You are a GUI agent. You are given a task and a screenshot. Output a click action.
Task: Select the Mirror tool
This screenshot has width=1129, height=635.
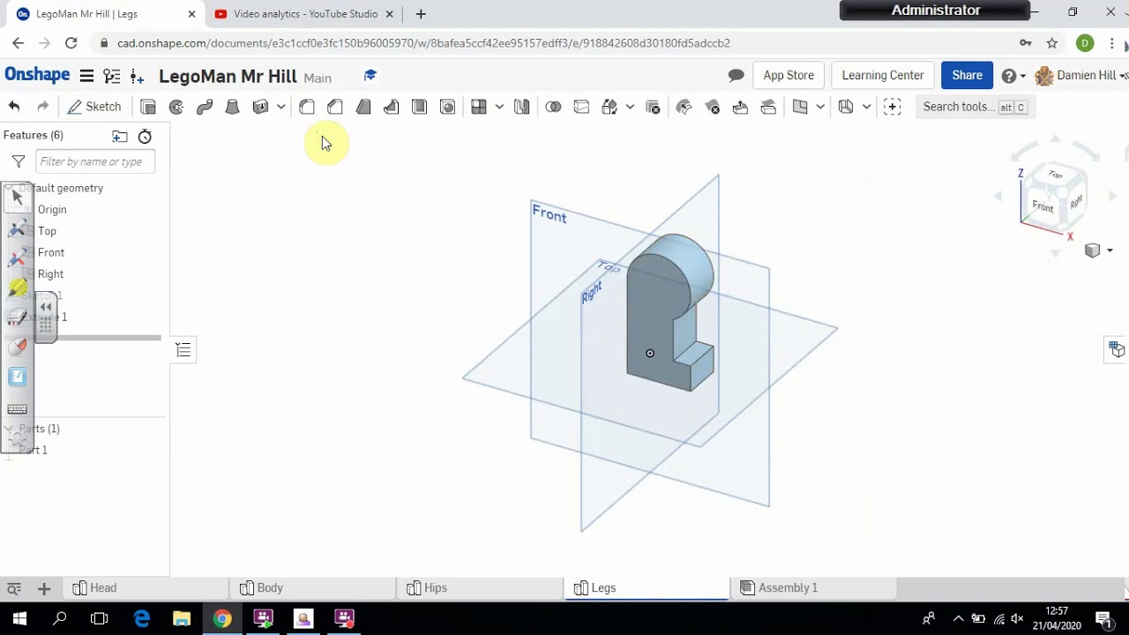[522, 107]
